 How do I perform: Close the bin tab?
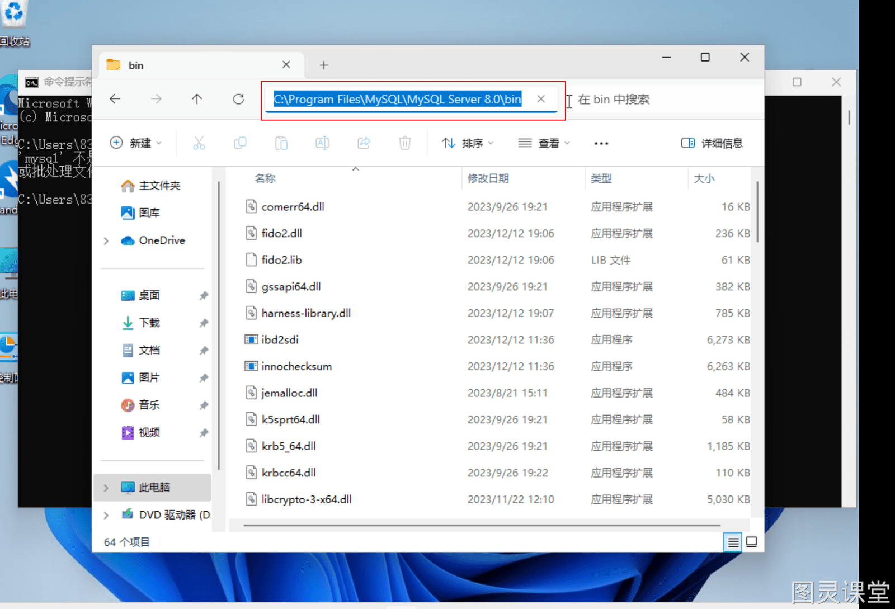[x=286, y=65]
